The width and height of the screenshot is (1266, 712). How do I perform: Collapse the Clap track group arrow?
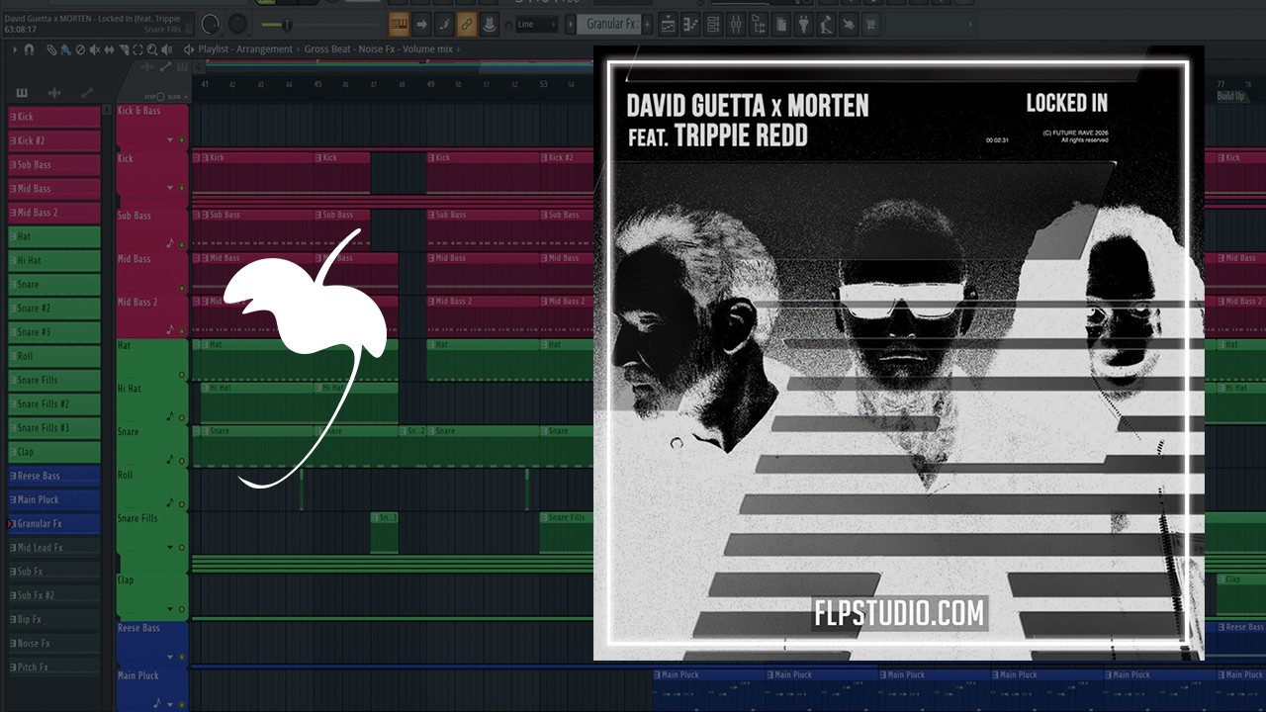click(170, 609)
